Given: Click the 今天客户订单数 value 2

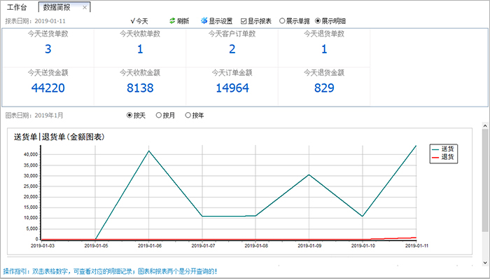Looking at the screenshot, I should 232,49.
